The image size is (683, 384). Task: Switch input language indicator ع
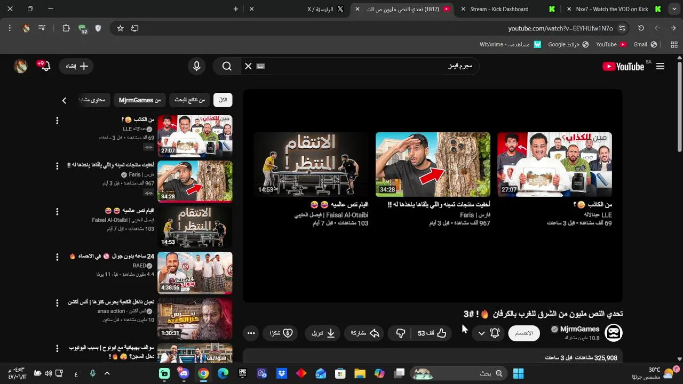(x=76, y=374)
